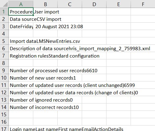The image size is (155, 131).
Task: Select row 12 header
Action: tap(4, 92)
